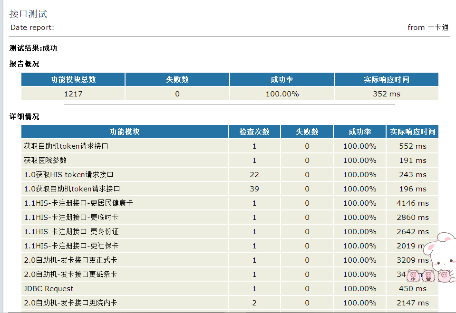Viewport: 456px width, 313px height.
Task: Select the 接口测试 report title
Action: click(28, 14)
